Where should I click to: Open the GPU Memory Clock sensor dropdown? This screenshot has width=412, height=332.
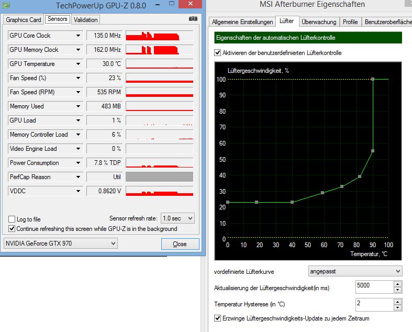[x=78, y=50]
